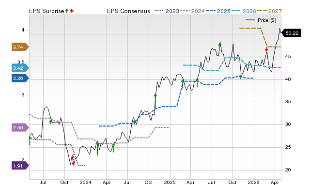Click the left axis value 2
The height and width of the screenshot is (185, 310).
(x=23, y=159)
